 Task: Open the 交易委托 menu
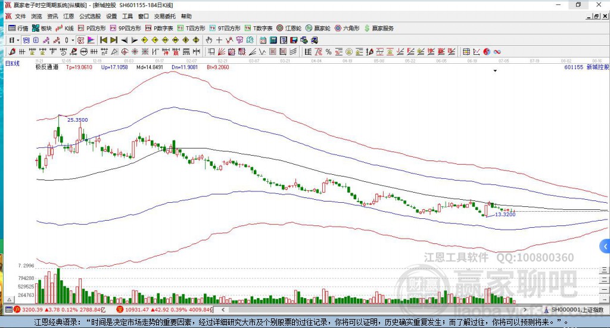click(x=164, y=16)
